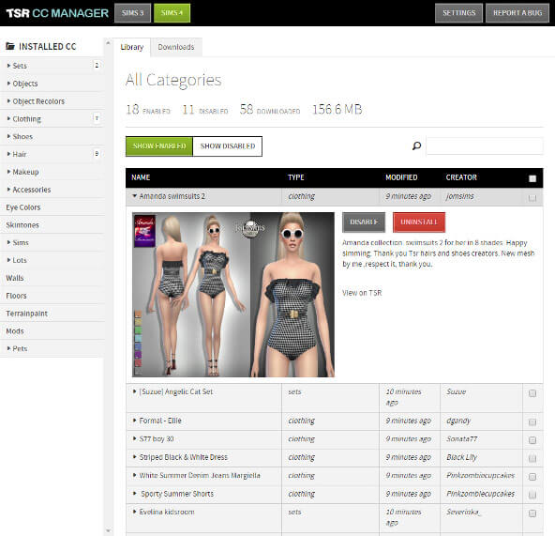The height and width of the screenshot is (536, 555).
Task: Check the White Summer Denim Jeans checkbox
Action: (x=532, y=477)
